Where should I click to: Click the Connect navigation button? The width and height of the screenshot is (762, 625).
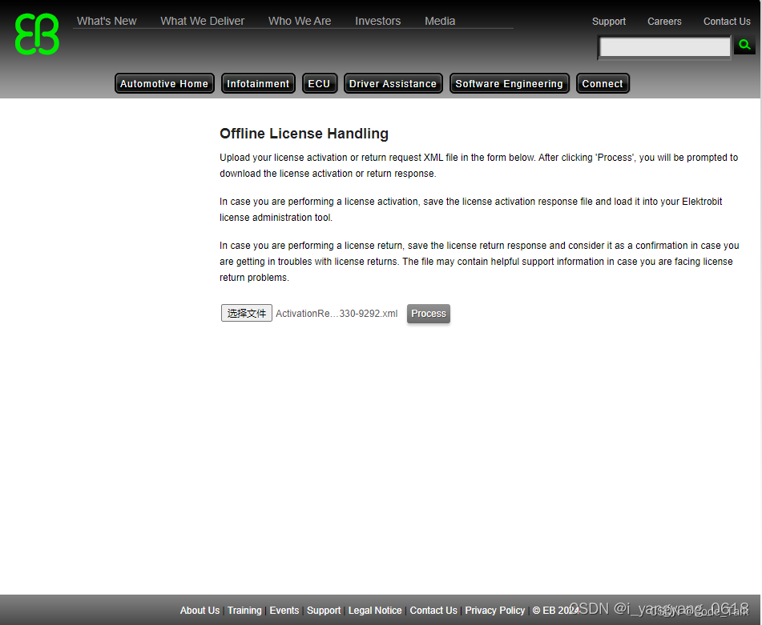(603, 83)
